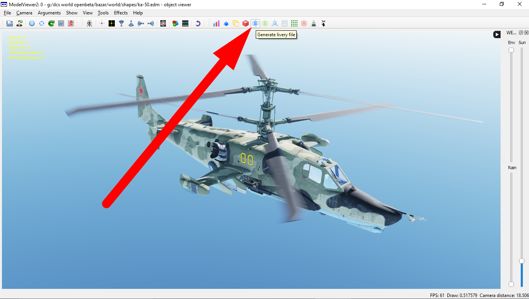Screen dimensions: 529x299
Task: Click the Sun slider handle
Action: [522, 261]
